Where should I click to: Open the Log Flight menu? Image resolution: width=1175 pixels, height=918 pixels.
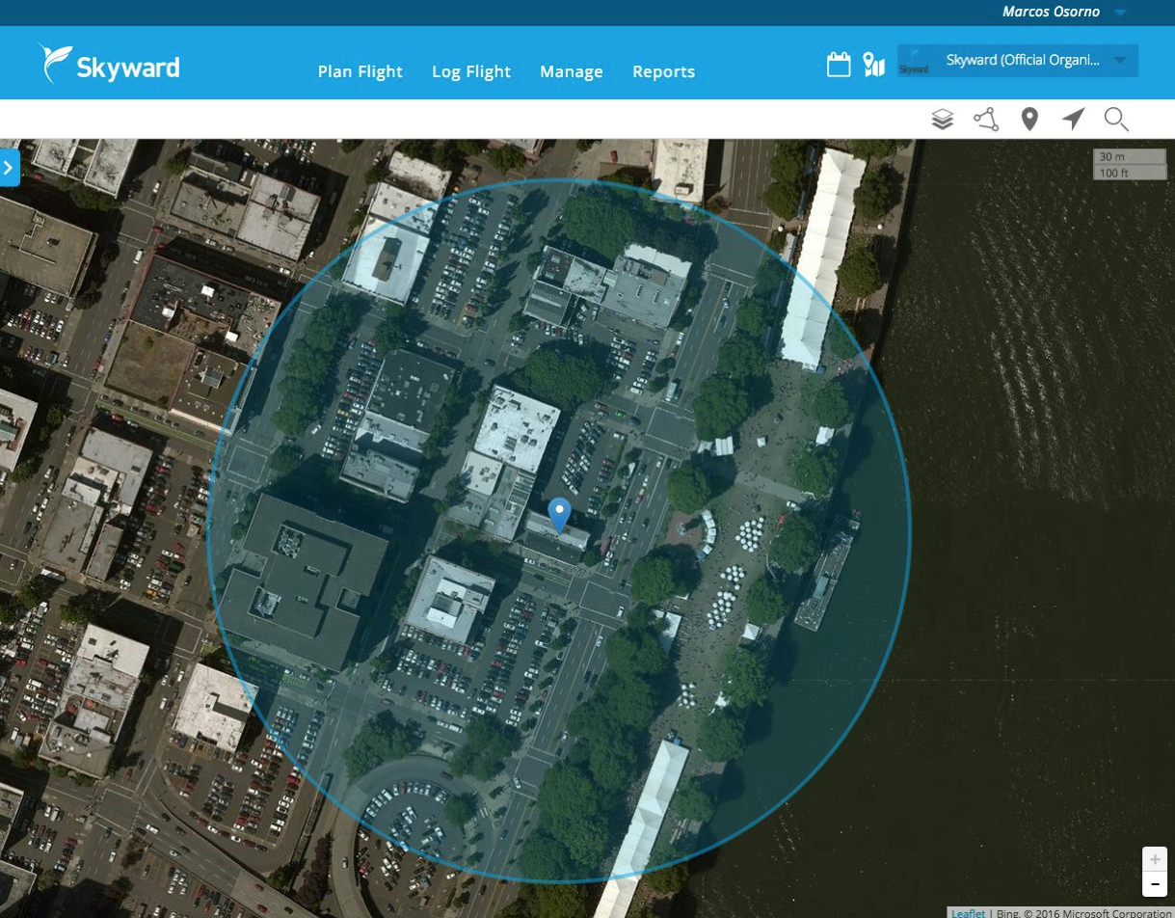click(x=471, y=71)
